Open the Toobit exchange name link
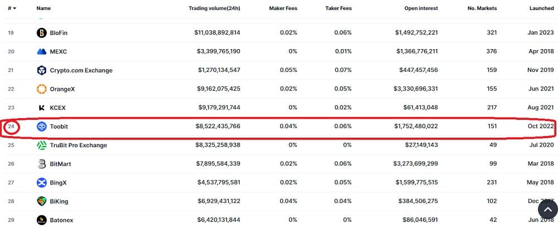This screenshot has height=228, width=558. pos(59,127)
